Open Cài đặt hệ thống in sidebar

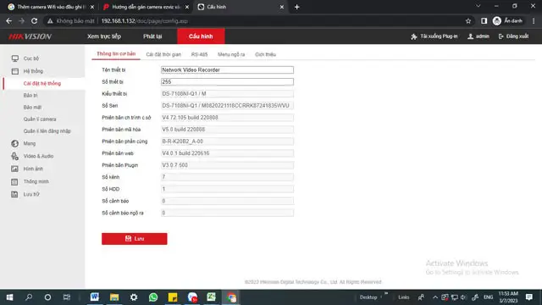(42, 83)
